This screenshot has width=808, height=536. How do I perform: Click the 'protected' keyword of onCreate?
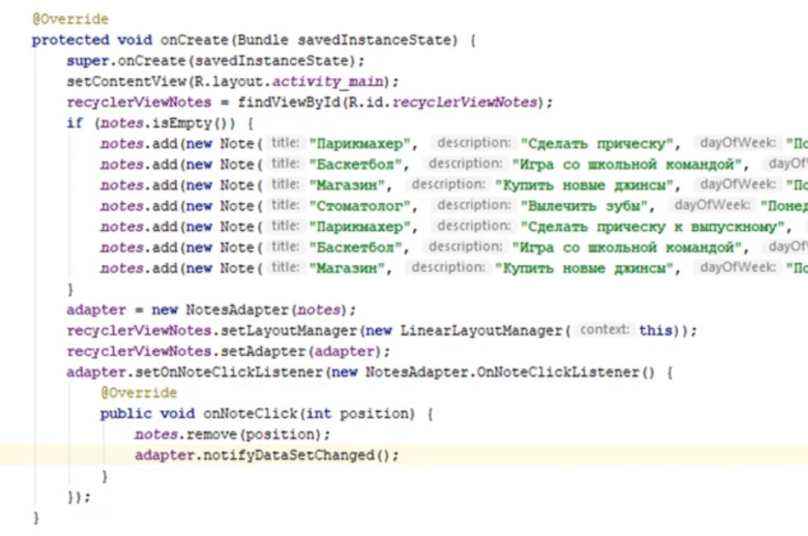point(71,40)
